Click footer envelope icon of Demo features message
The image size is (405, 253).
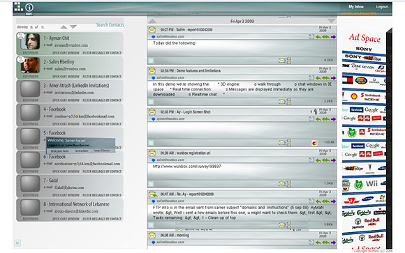tap(282, 102)
